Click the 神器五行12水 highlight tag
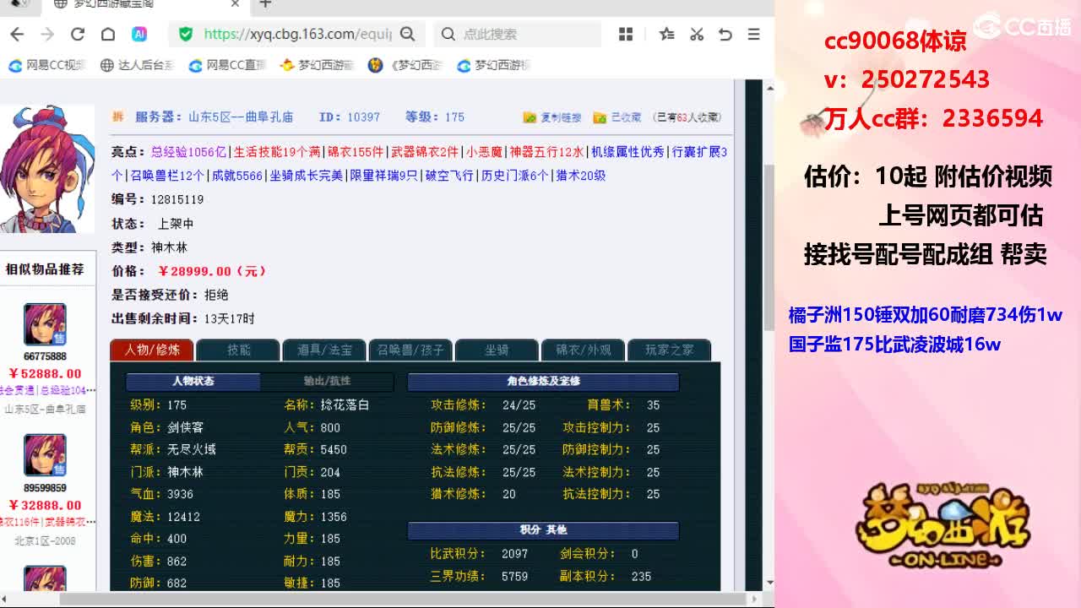 546,152
